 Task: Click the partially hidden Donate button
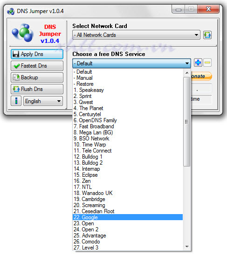201,76
